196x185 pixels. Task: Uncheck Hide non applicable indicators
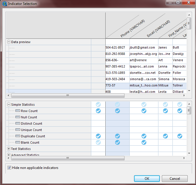[9, 168]
